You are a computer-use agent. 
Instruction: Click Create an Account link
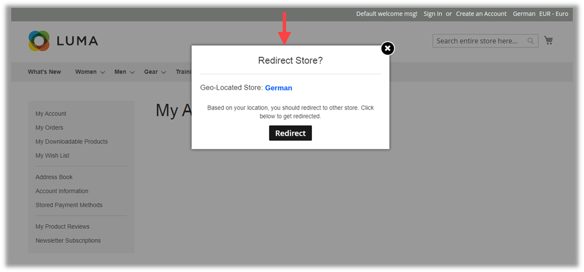click(x=481, y=14)
